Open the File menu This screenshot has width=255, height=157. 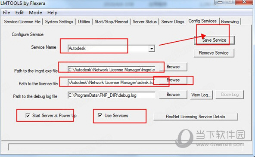[6, 12]
